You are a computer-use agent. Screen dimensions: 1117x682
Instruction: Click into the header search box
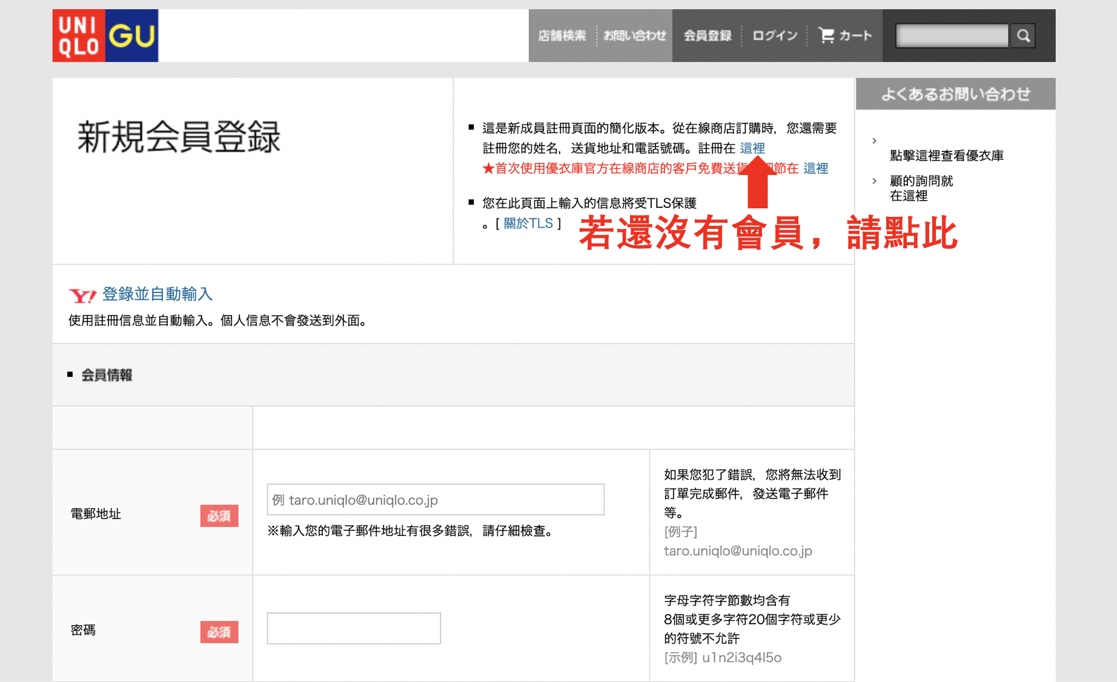952,36
